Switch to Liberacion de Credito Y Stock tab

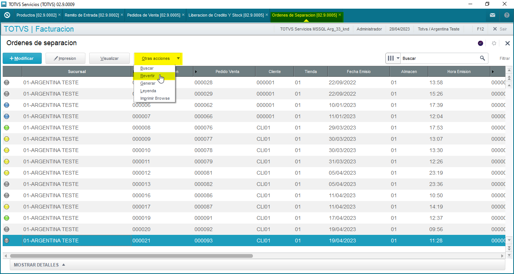tap(226, 15)
